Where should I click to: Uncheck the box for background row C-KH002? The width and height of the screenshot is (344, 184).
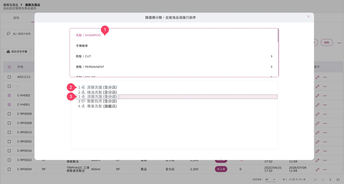click(x=9, y=95)
